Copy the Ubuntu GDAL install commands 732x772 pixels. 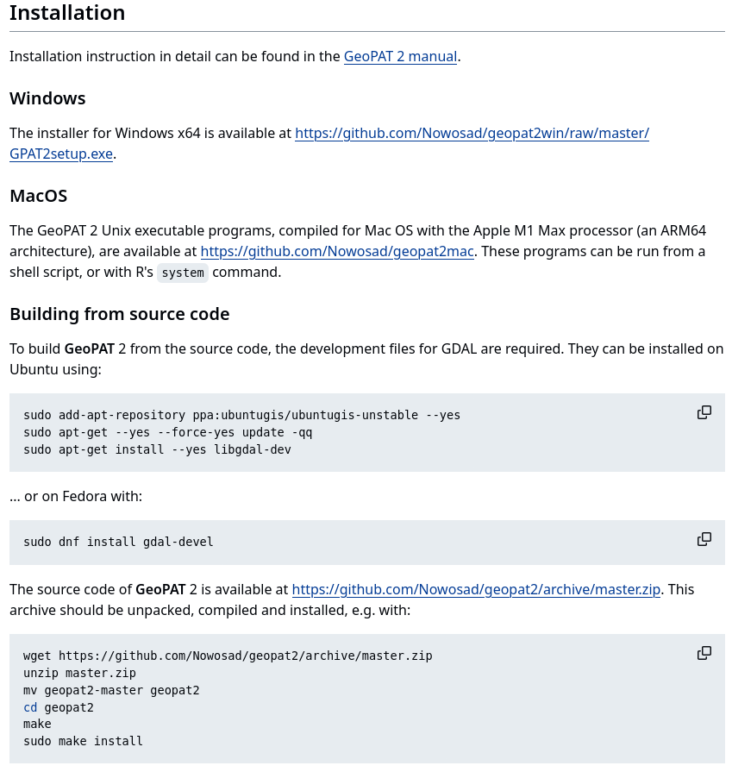pos(704,412)
